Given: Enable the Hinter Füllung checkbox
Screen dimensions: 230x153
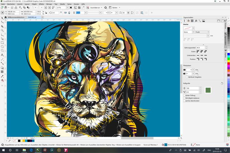Looking at the screenshot, I should tap(184, 95).
